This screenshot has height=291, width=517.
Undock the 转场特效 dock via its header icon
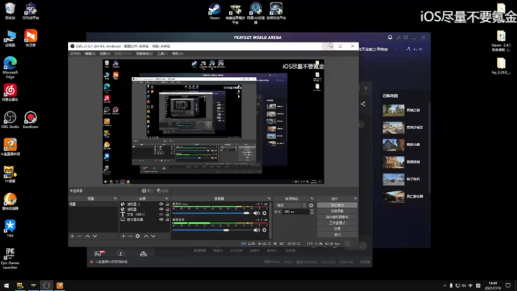pos(312,199)
